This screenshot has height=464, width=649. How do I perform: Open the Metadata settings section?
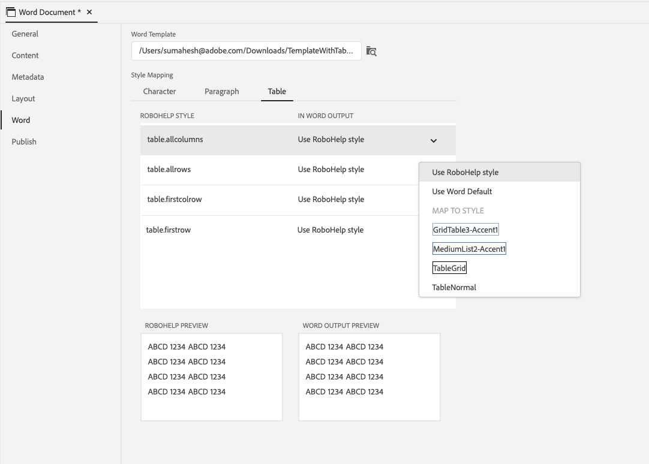tap(28, 77)
